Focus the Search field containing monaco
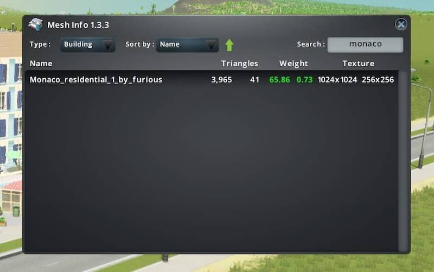 (365, 45)
